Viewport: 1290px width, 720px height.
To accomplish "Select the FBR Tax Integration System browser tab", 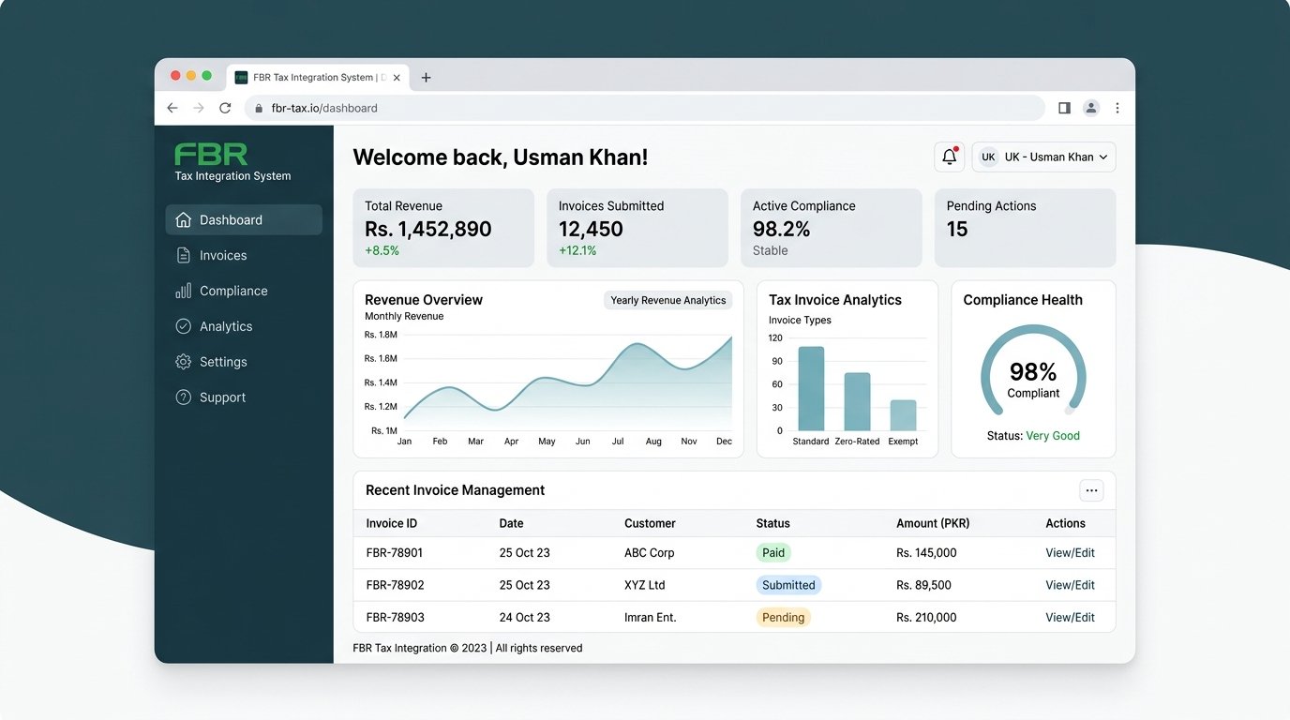I will [x=317, y=78].
